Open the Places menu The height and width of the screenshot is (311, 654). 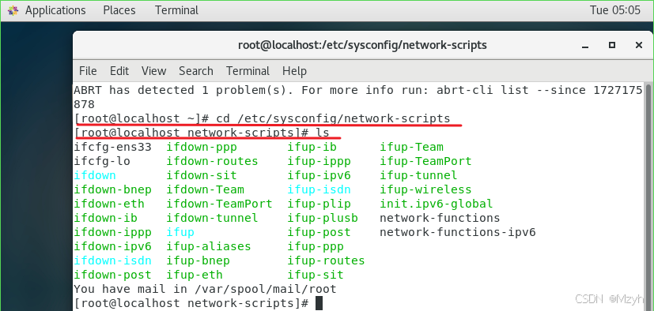click(x=119, y=10)
